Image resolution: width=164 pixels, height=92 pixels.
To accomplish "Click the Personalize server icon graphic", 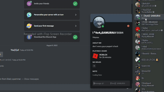I will click(29, 15).
